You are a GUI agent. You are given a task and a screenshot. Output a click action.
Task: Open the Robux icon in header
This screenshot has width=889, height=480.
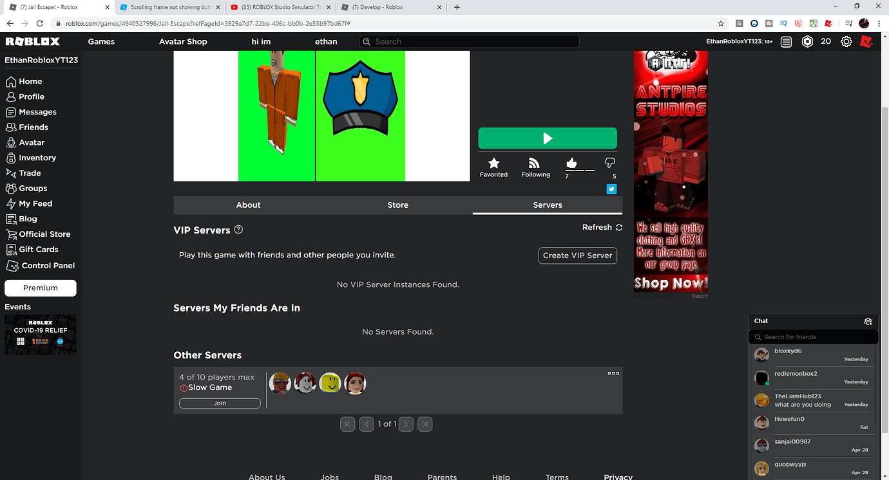pos(807,41)
